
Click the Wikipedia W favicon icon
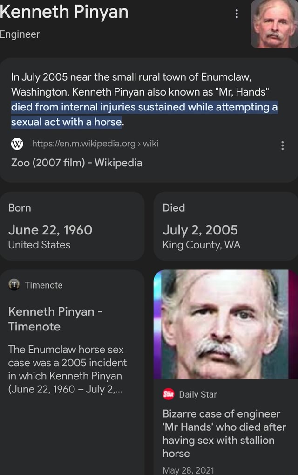(17, 144)
